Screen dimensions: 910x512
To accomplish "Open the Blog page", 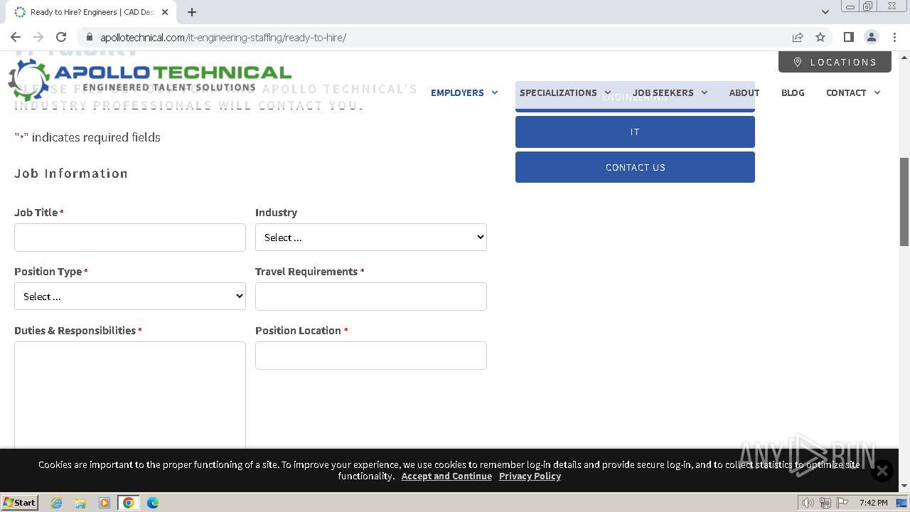I will click(x=793, y=92).
